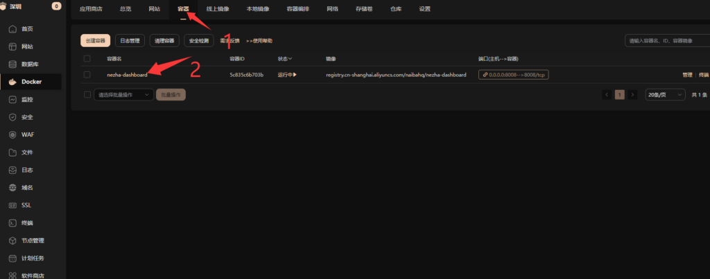Click the 共1条 total count text
This screenshot has height=279, width=710.
(699, 95)
